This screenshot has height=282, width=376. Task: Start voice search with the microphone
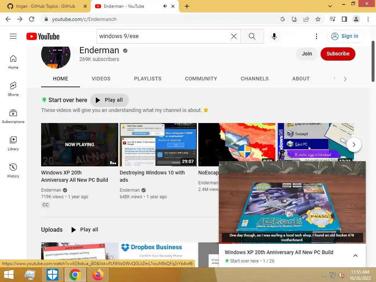pos(274,36)
